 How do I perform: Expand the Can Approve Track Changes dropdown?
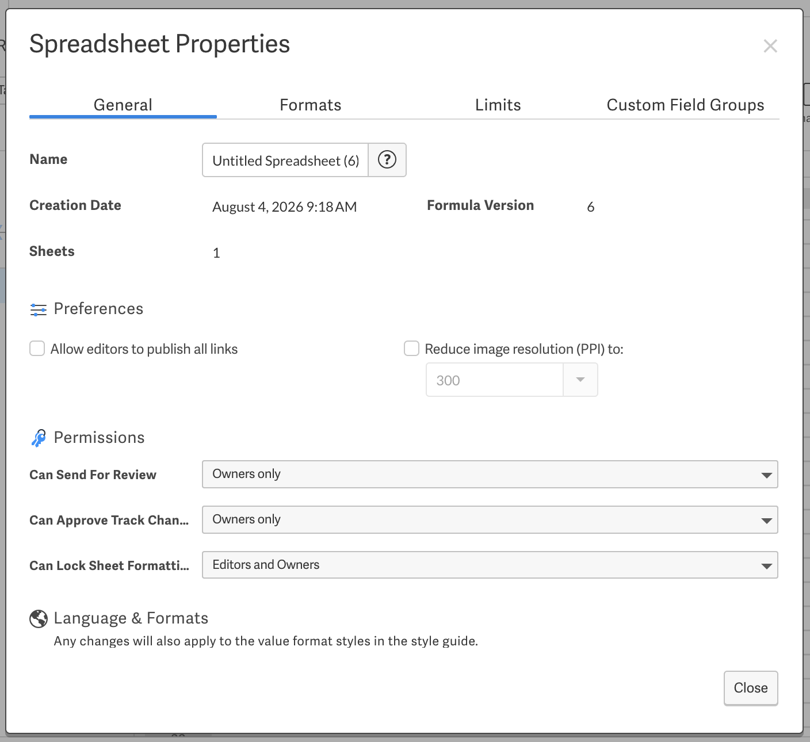pyautogui.click(x=490, y=520)
